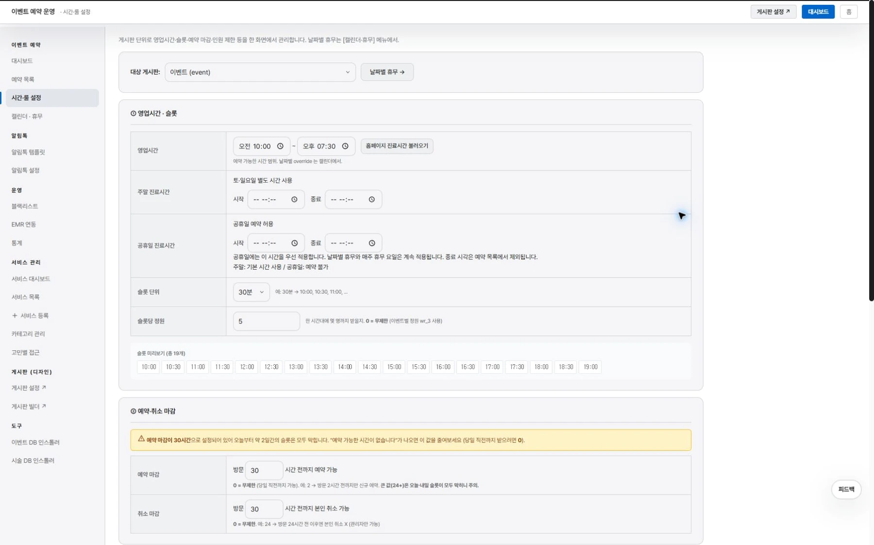Open the 피드백 floating button
Image resolution: width=874 pixels, height=545 pixels.
click(x=846, y=489)
